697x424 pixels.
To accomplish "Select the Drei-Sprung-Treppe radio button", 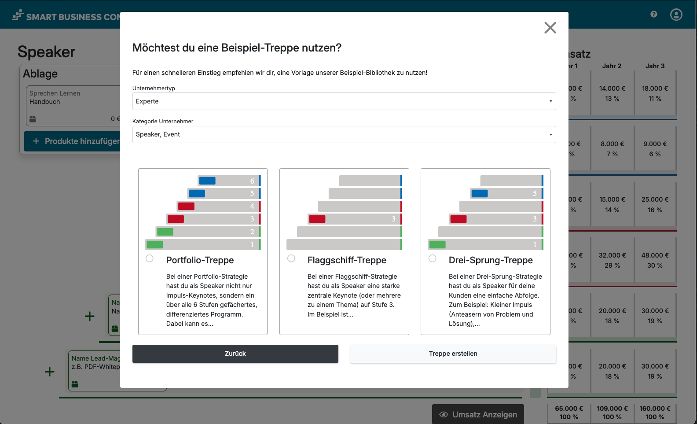I will (432, 258).
